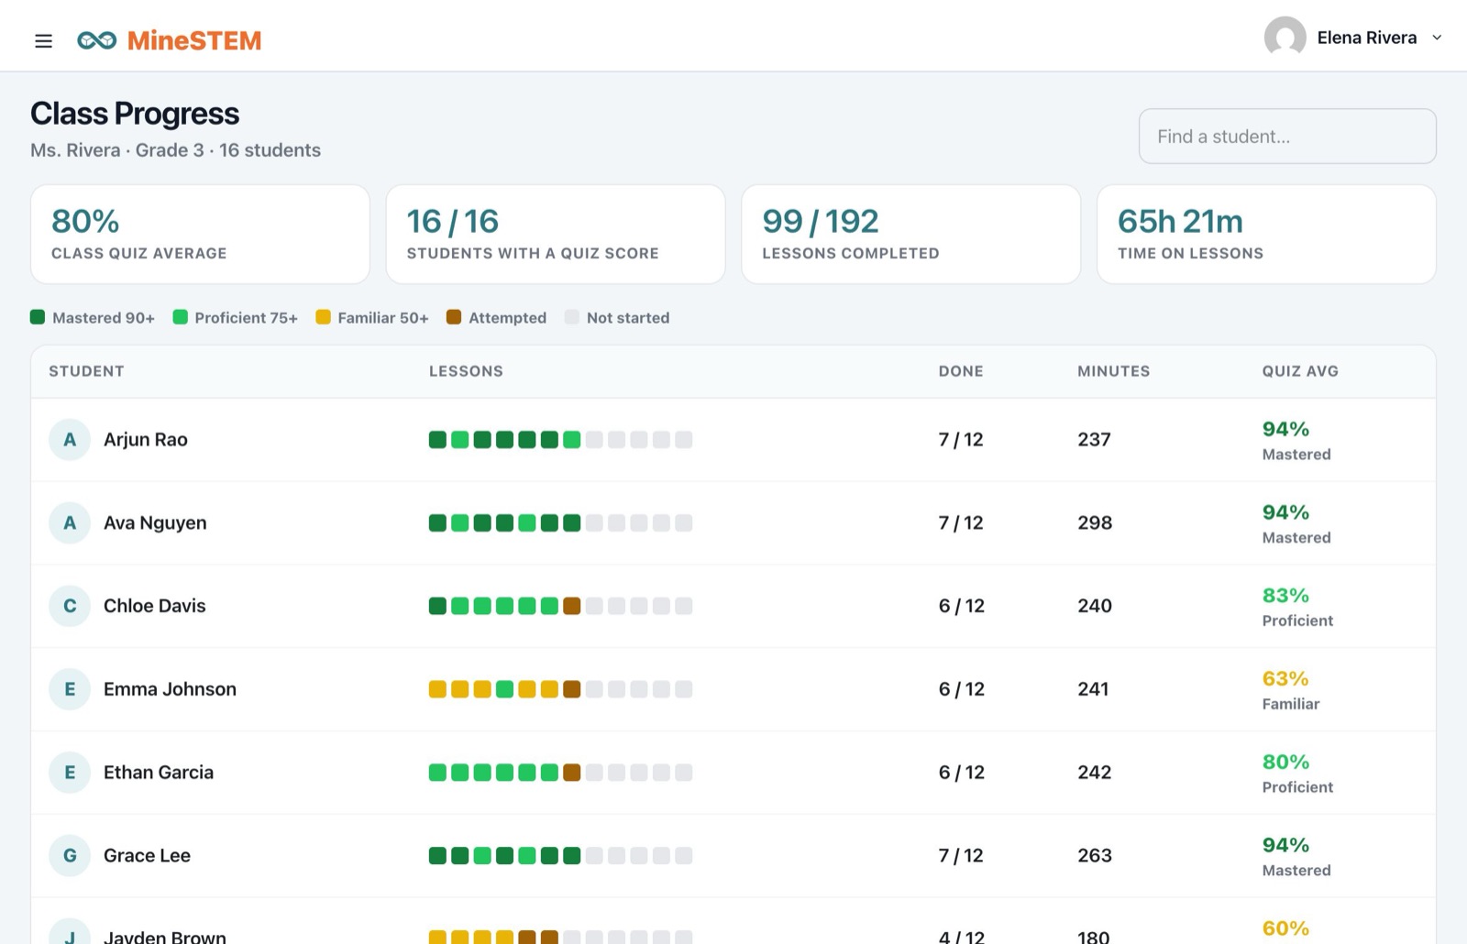Click the MineSTEM infinity logo icon

(x=96, y=40)
